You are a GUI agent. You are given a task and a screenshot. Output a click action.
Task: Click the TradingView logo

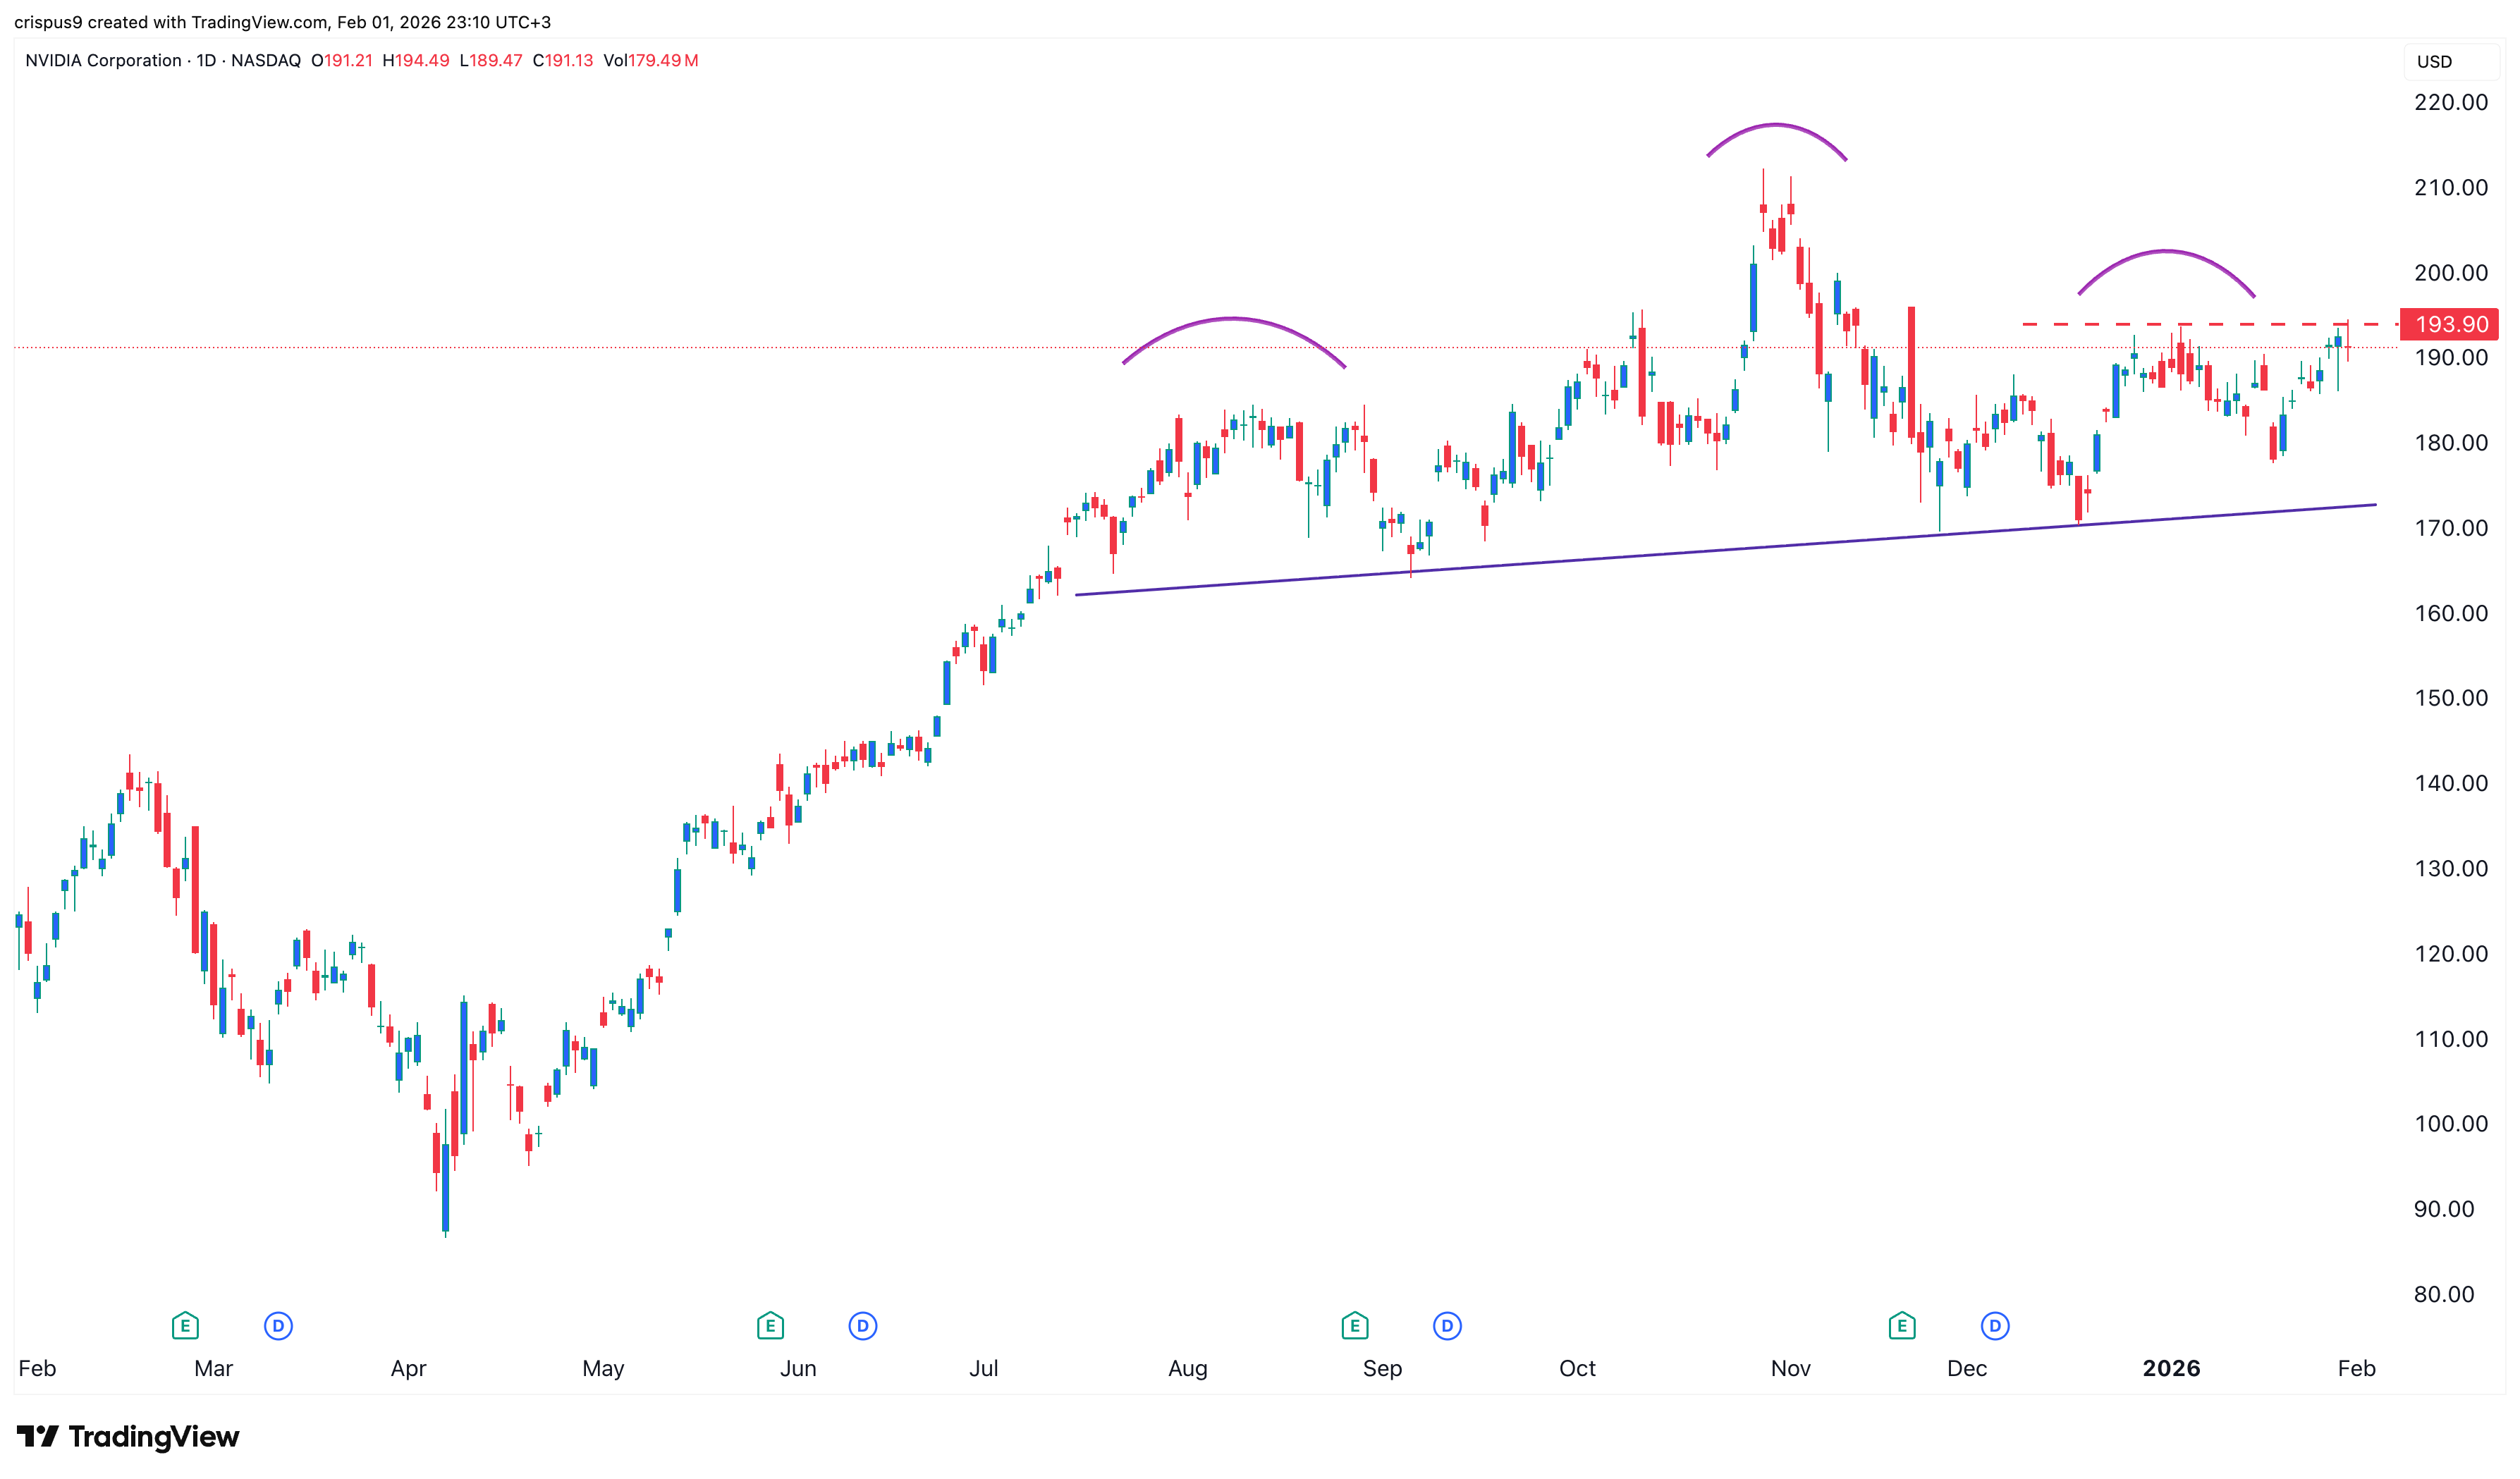pyautogui.click(x=128, y=1437)
